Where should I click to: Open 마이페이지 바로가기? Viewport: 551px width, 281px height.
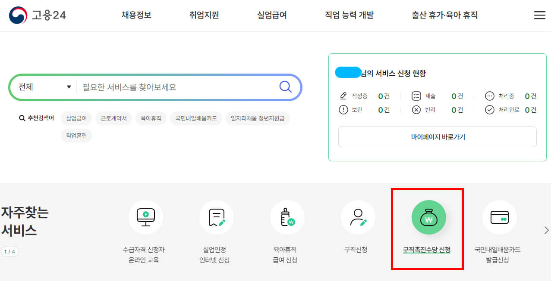437,137
